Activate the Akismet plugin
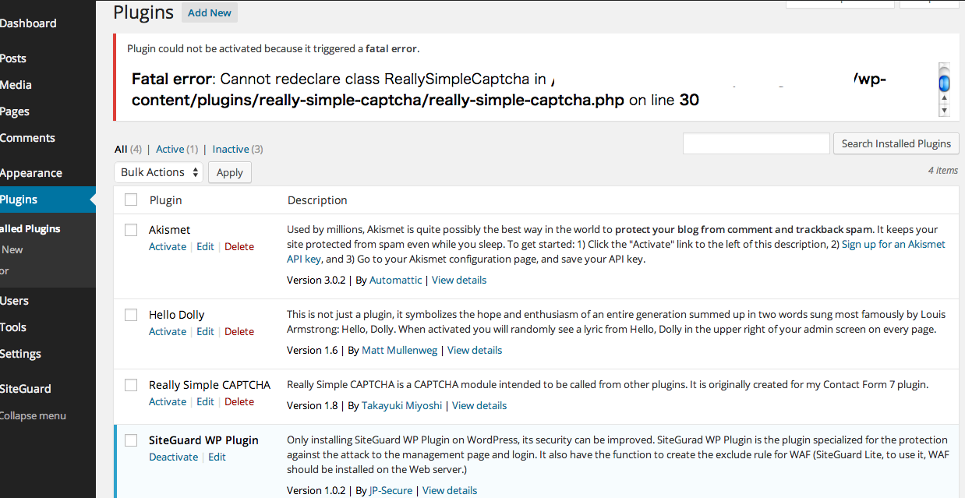The height and width of the screenshot is (498, 965). pos(168,246)
